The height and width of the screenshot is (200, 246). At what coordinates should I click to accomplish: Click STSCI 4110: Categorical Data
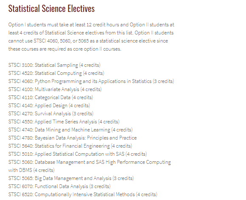51,97
